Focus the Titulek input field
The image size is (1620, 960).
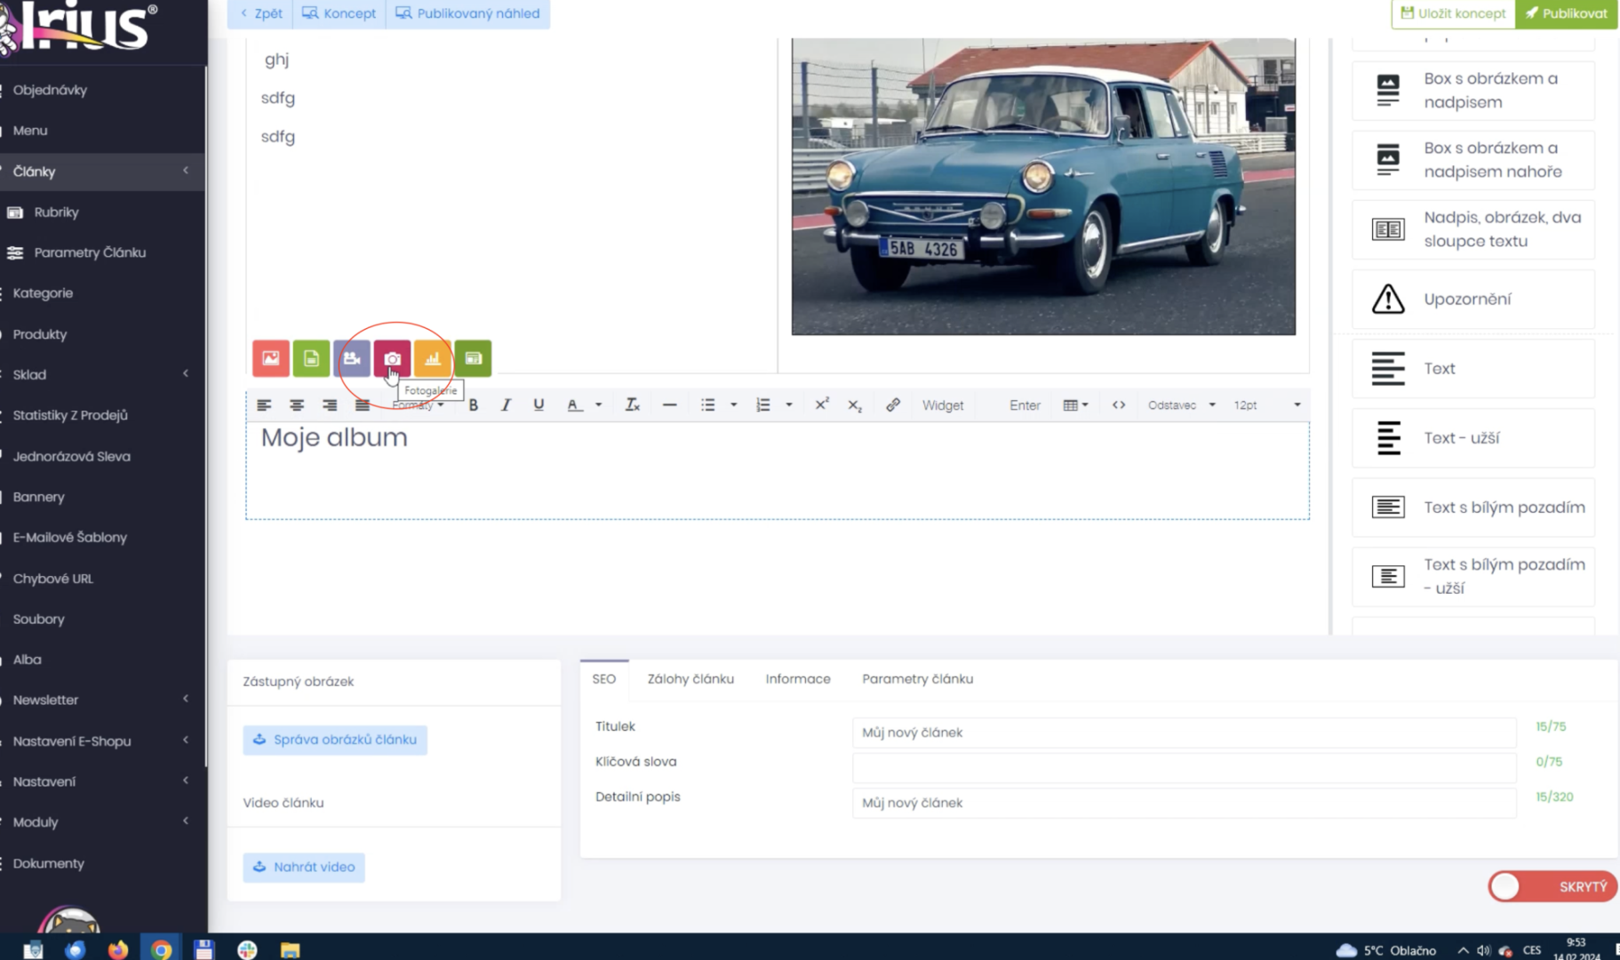(x=1184, y=732)
